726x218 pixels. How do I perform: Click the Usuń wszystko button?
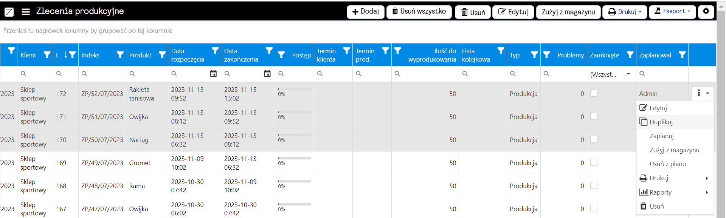tap(419, 11)
